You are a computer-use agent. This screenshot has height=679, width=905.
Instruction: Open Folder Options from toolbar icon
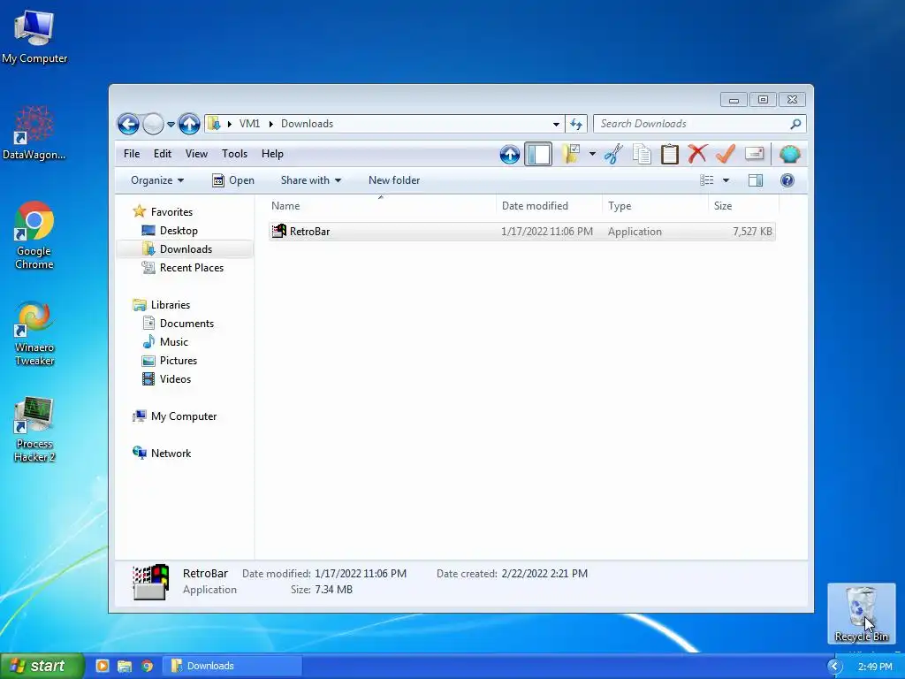pos(571,154)
